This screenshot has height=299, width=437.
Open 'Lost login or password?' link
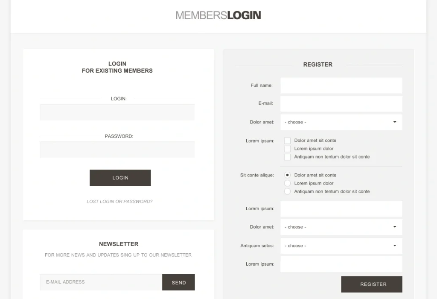(x=119, y=201)
